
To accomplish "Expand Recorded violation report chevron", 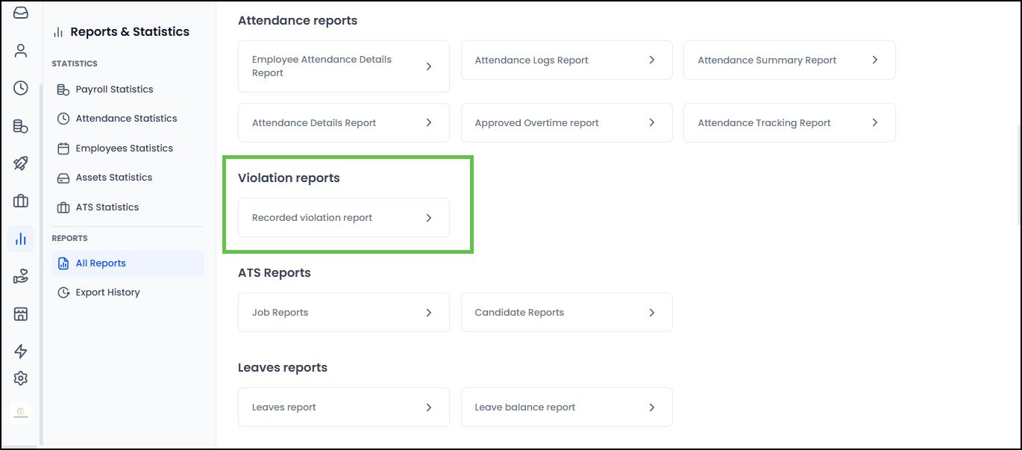I will pyautogui.click(x=429, y=218).
